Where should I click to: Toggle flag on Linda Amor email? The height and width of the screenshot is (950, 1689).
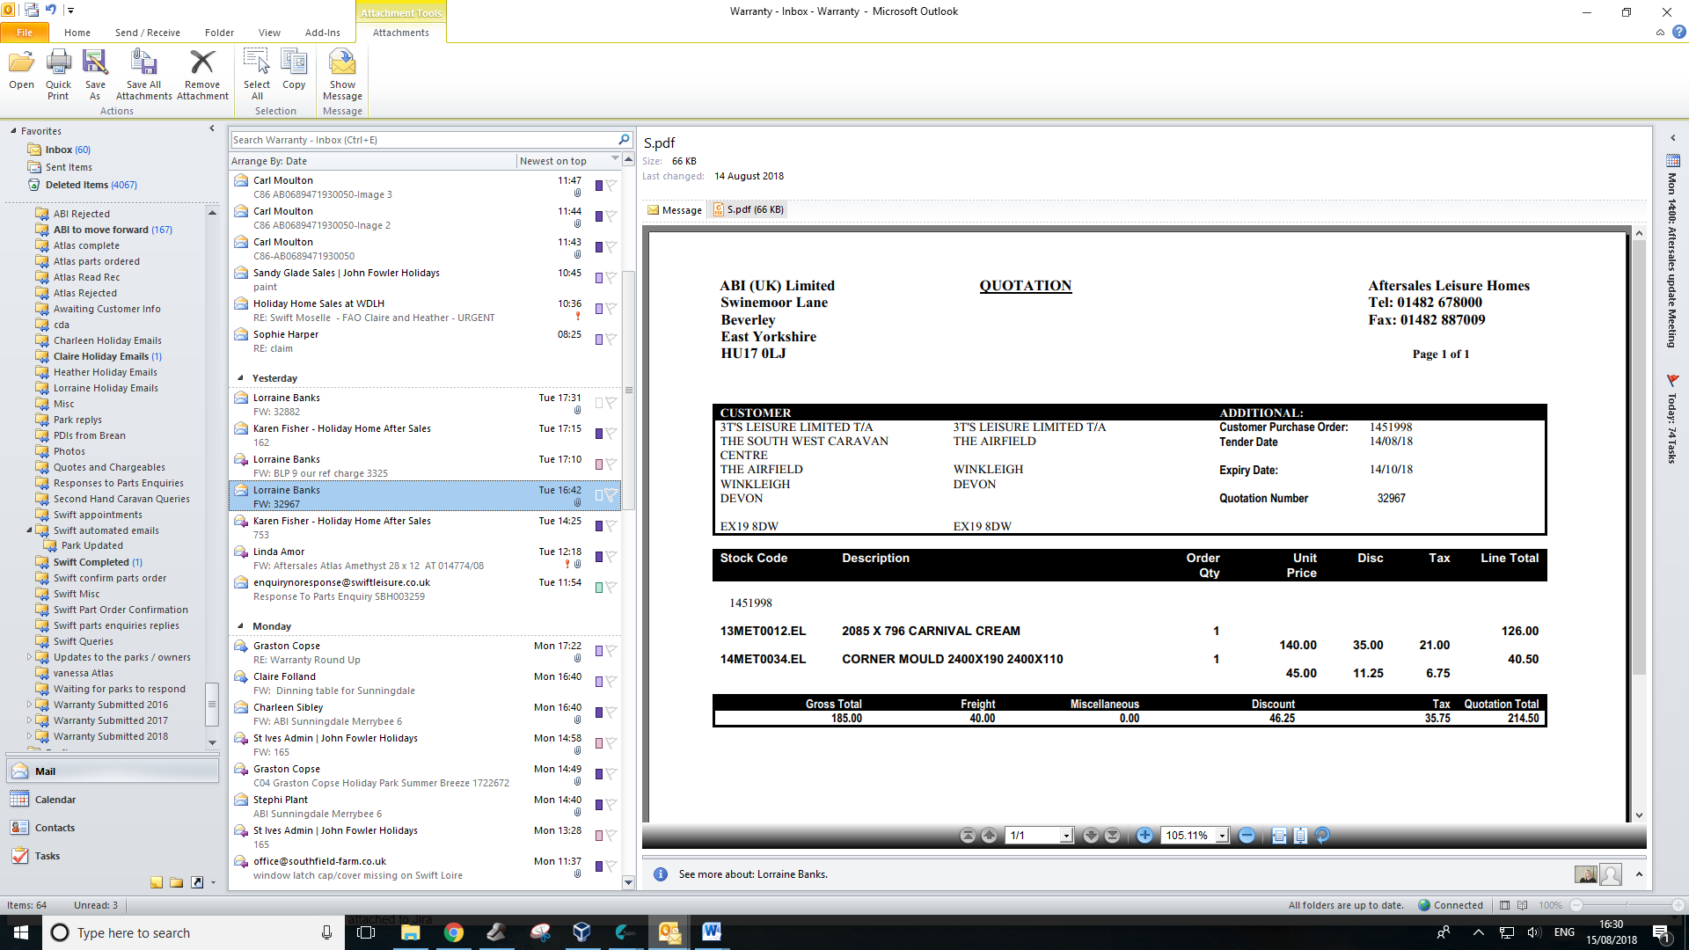tap(611, 557)
